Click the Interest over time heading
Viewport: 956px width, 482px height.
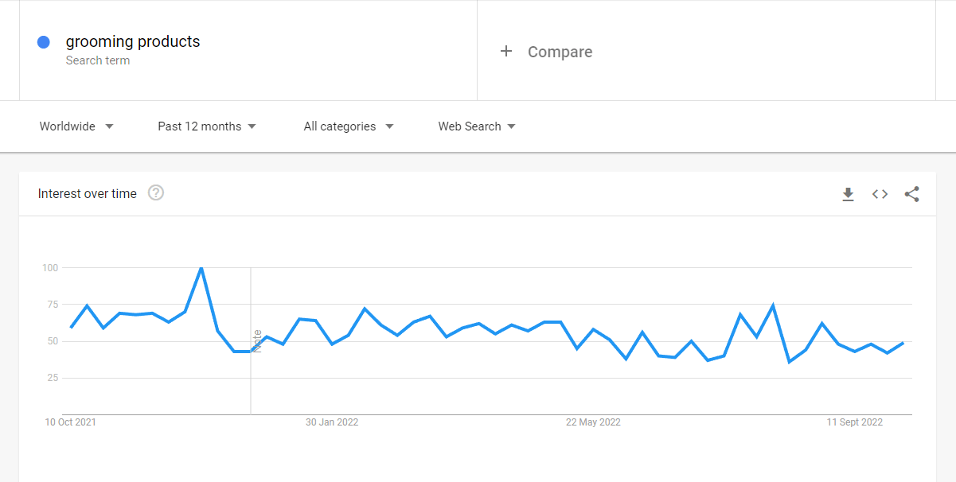coord(88,193)
